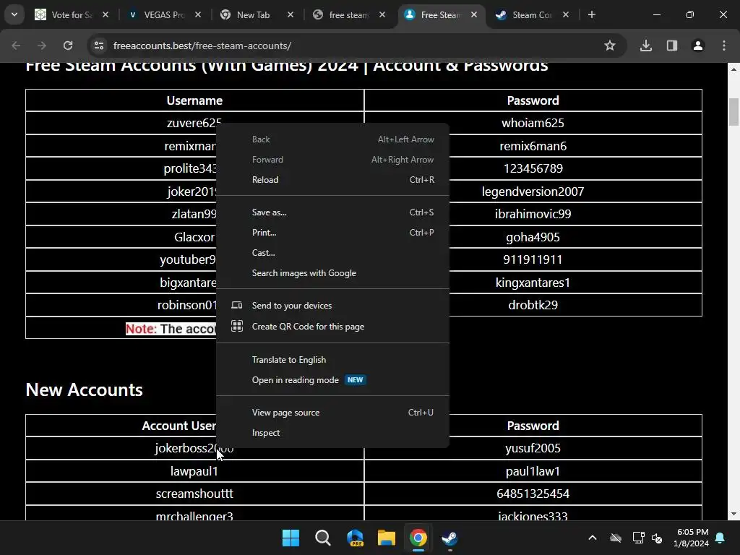This screenshot has height=555, width=740.
Task: Click the 123456789 password cell
Action: 533,168
